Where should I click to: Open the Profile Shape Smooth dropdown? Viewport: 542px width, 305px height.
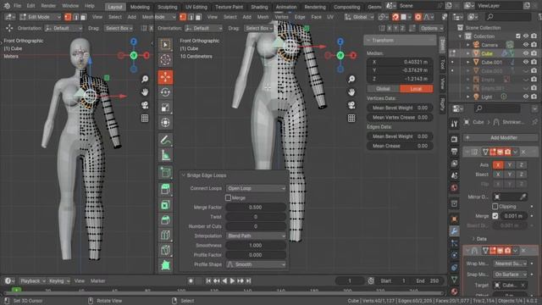point(256,264)
